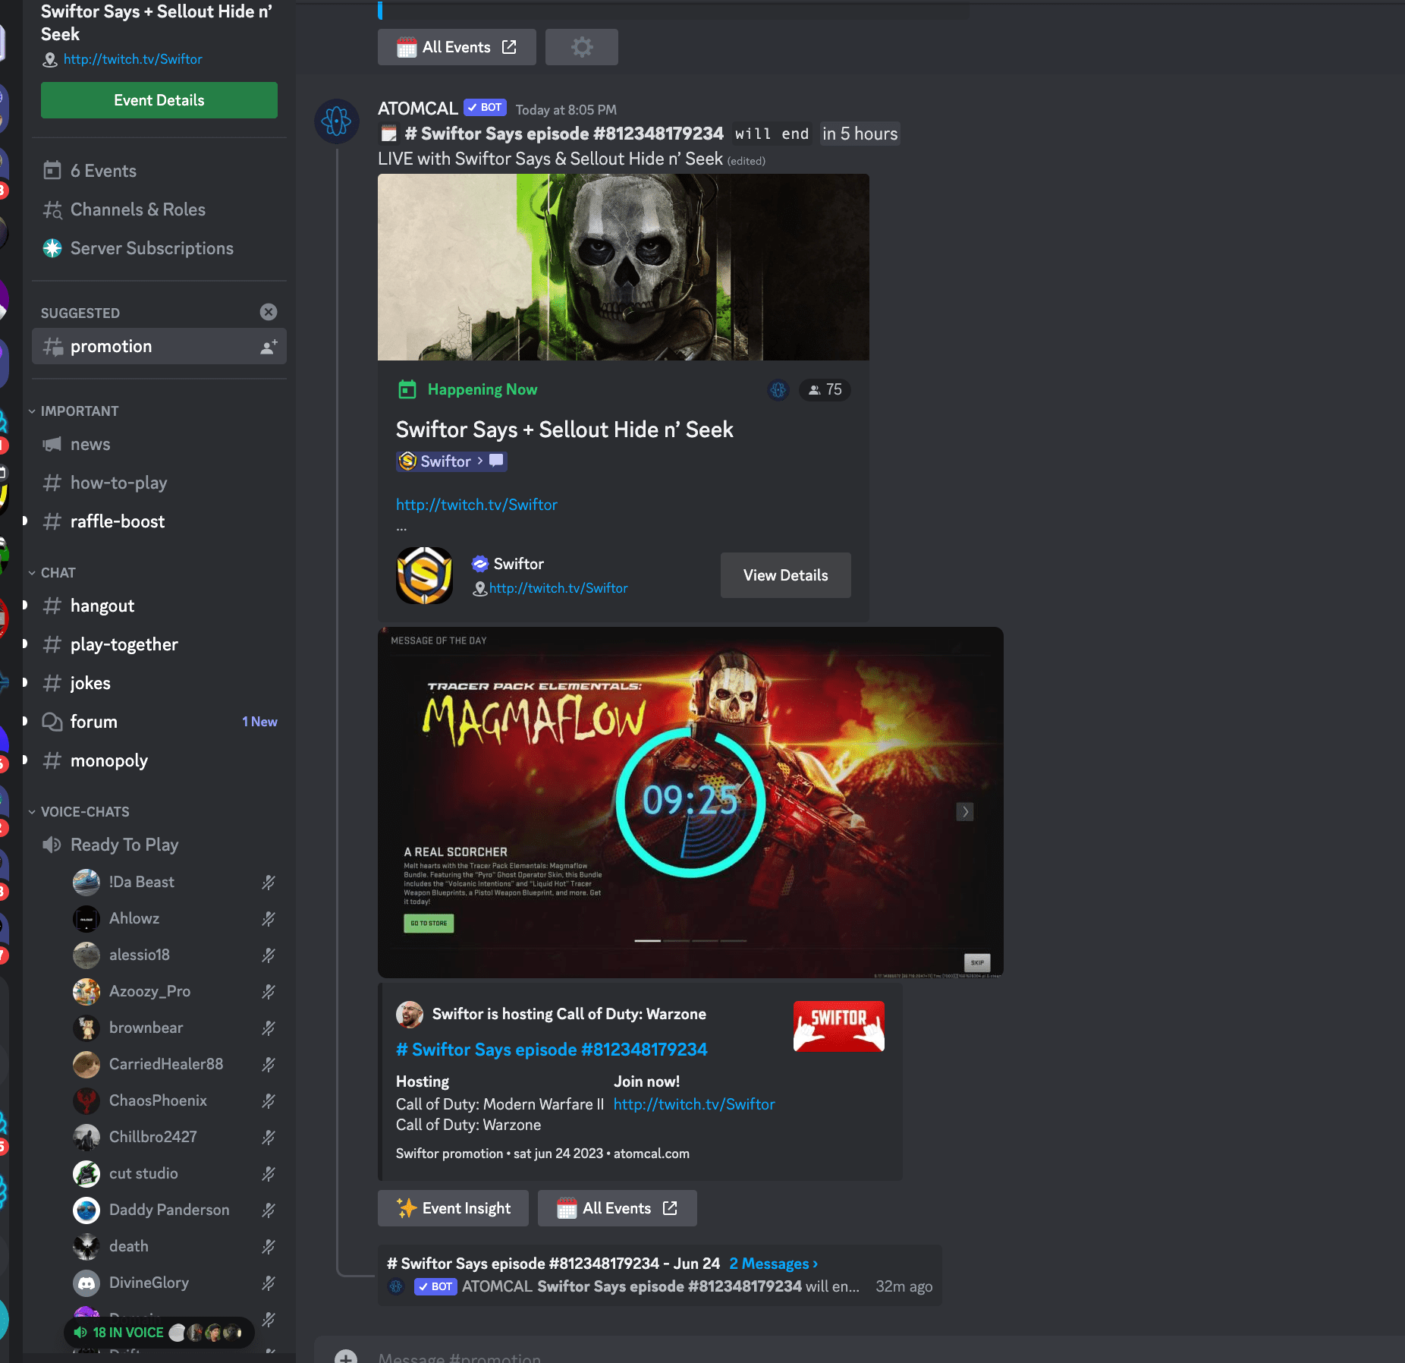This screenshot has width=1405, height=1363.
Task: Click CarriedHealer88's muted microphone icon
Action: click(269, 1064)
